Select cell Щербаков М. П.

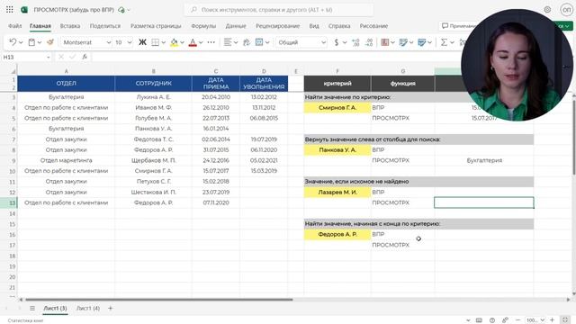154,160
